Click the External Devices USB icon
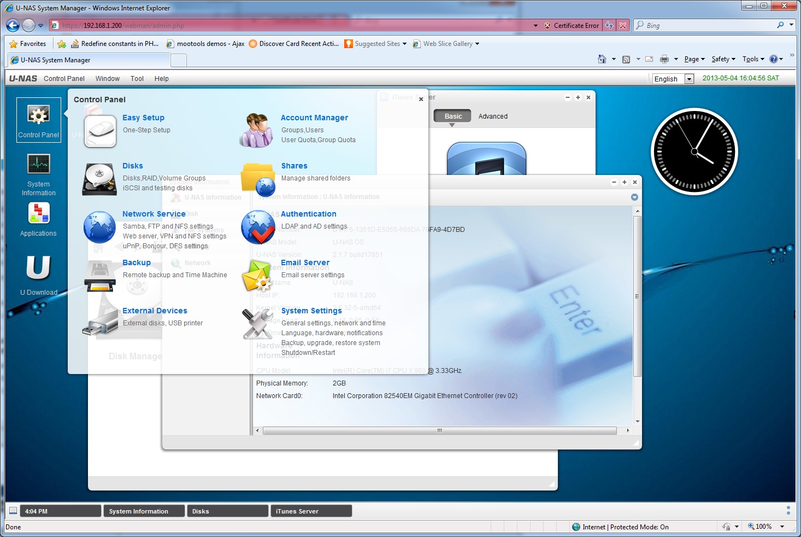 [x=101, y=323]
